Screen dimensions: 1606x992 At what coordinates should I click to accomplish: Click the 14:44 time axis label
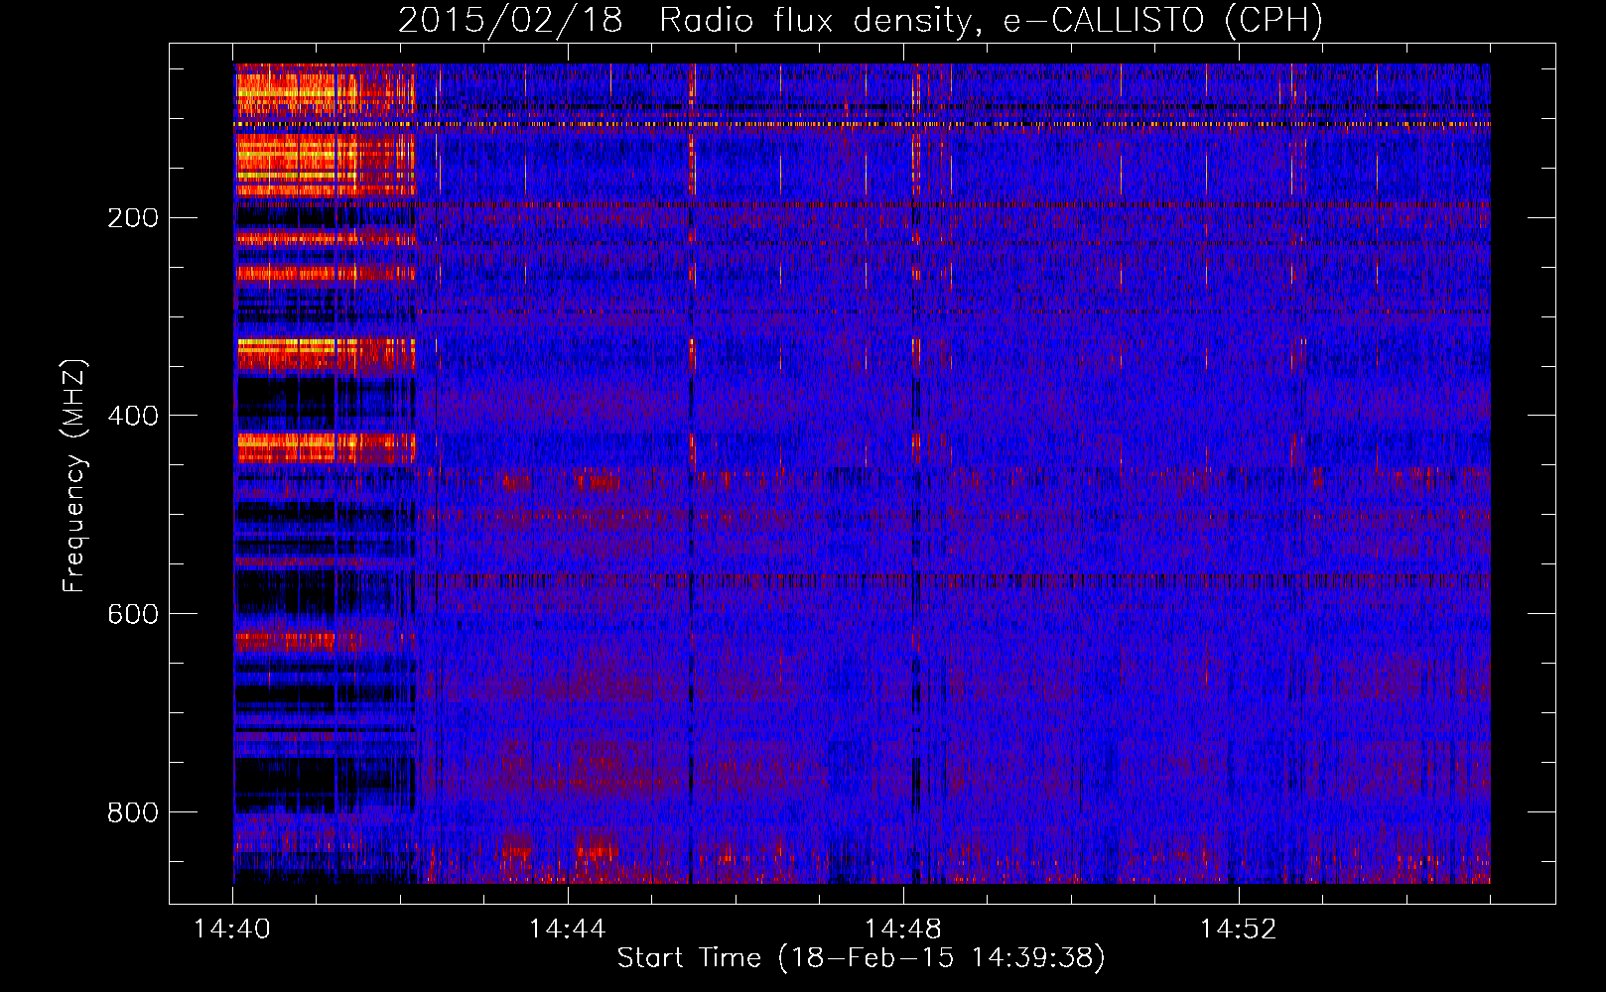click(x=568, y=929)
